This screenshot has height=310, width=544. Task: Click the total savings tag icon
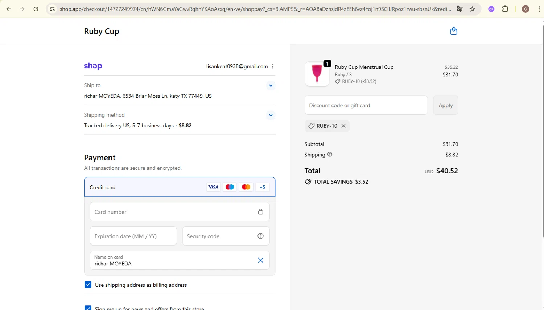308,182
